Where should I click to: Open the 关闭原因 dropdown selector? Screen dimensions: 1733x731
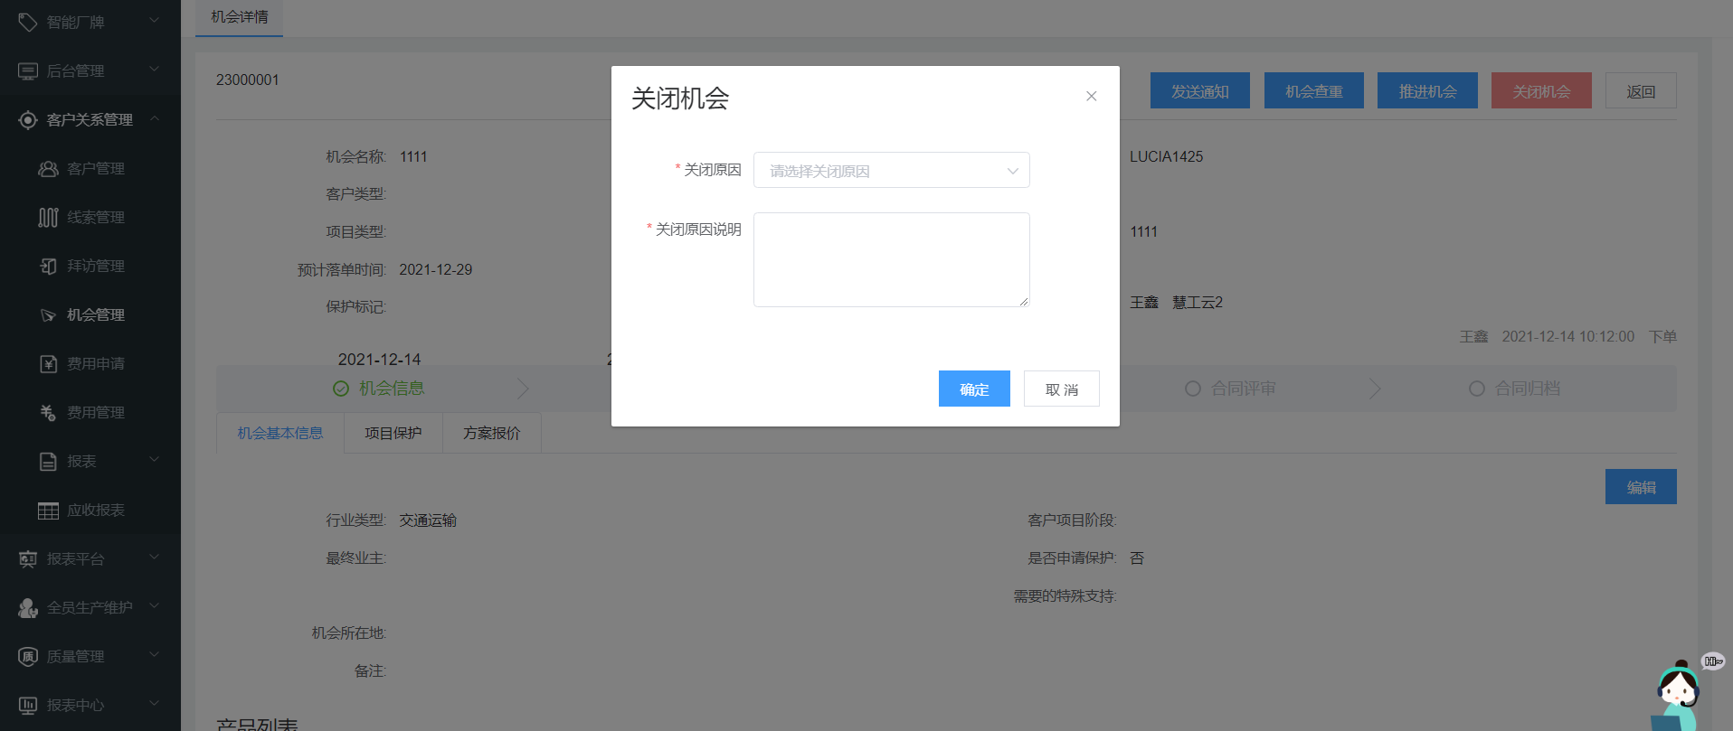[891, 171]
